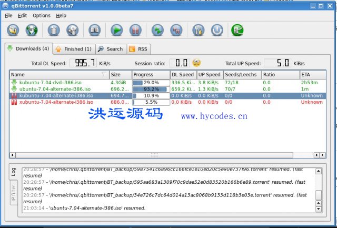
Task: Click the 4.3GiB size cell
Action: 118,83
